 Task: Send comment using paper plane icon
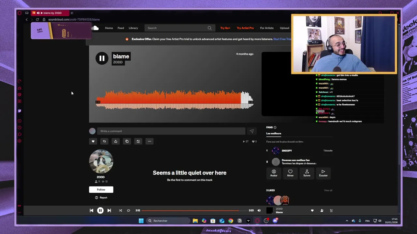click(252, 131)
